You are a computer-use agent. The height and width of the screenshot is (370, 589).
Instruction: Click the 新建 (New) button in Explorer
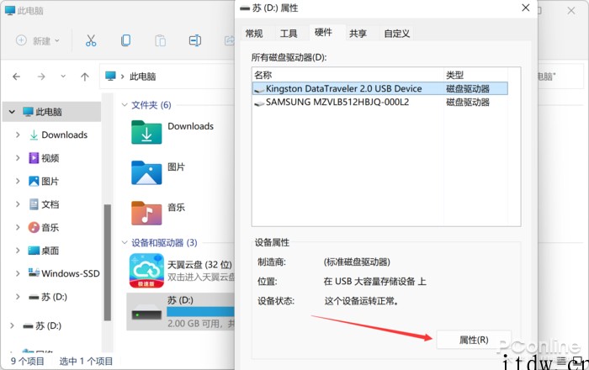(38, 40)
